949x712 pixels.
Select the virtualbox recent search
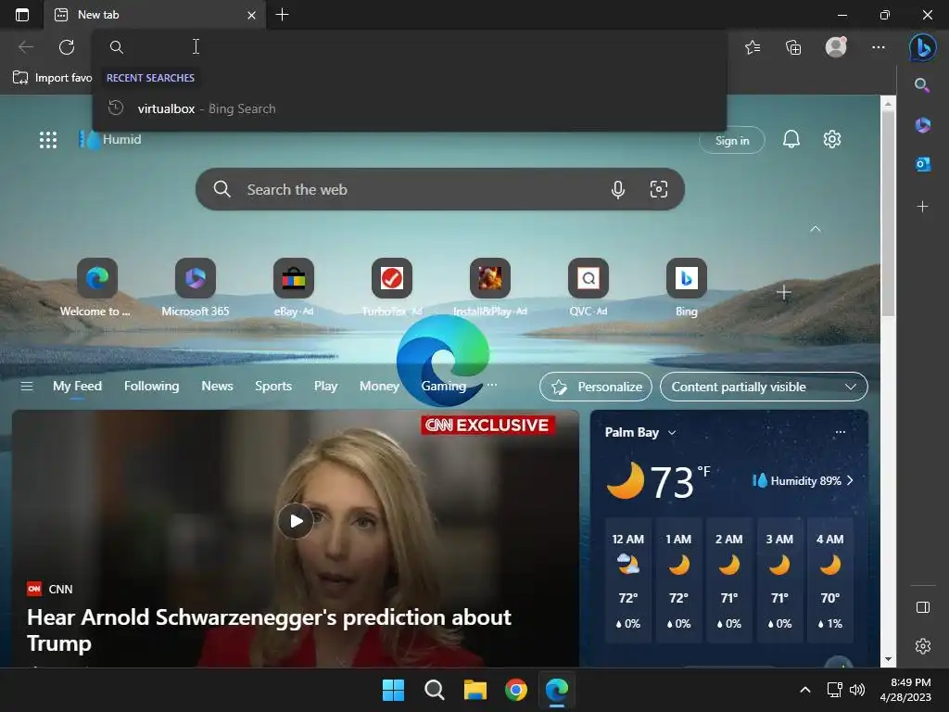409,108
